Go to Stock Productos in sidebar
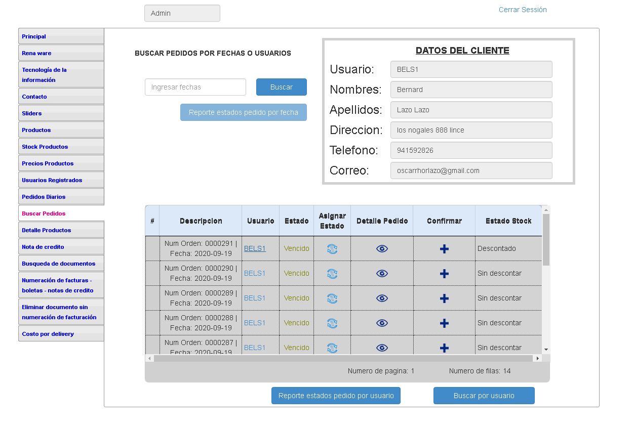 45,147
